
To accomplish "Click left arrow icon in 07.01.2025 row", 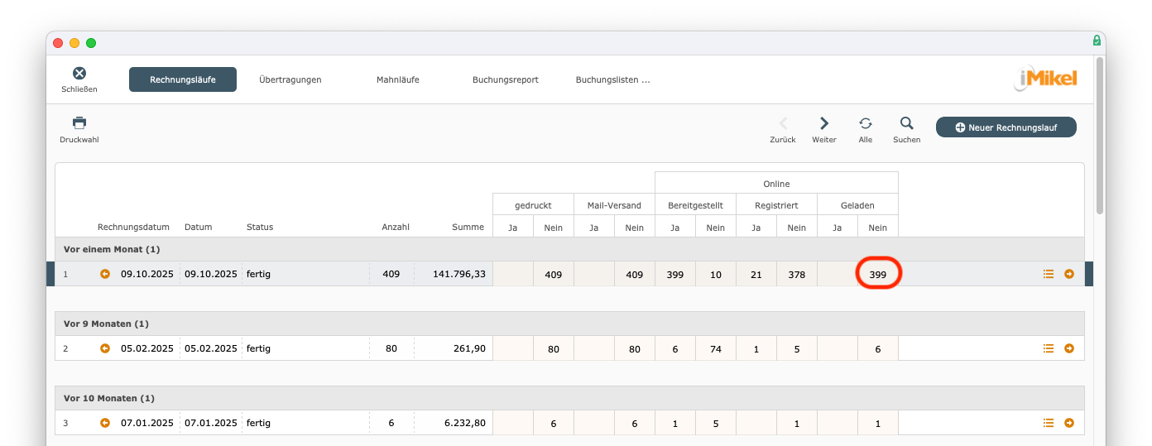I will 105,423.
